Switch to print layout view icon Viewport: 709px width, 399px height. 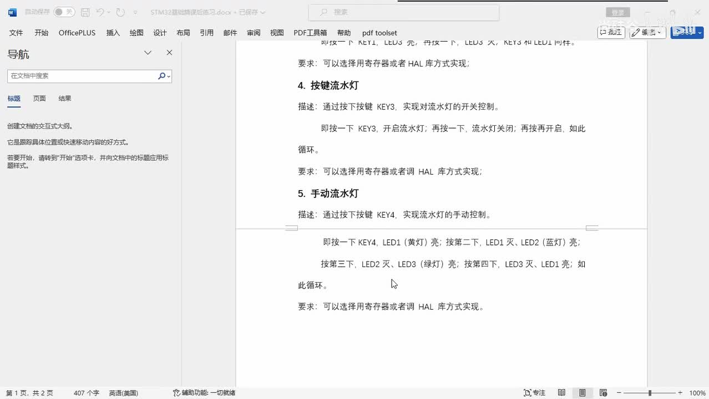click(x=583, y=393)
